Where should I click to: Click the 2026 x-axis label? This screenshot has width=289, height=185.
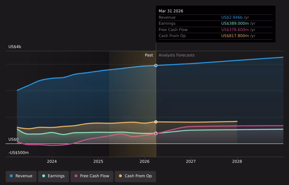coord(144,161)
